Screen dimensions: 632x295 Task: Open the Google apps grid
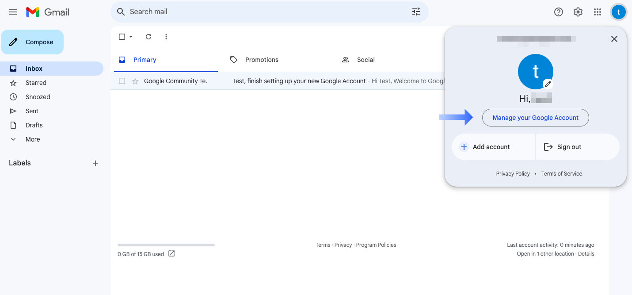[x=597, y=12]
